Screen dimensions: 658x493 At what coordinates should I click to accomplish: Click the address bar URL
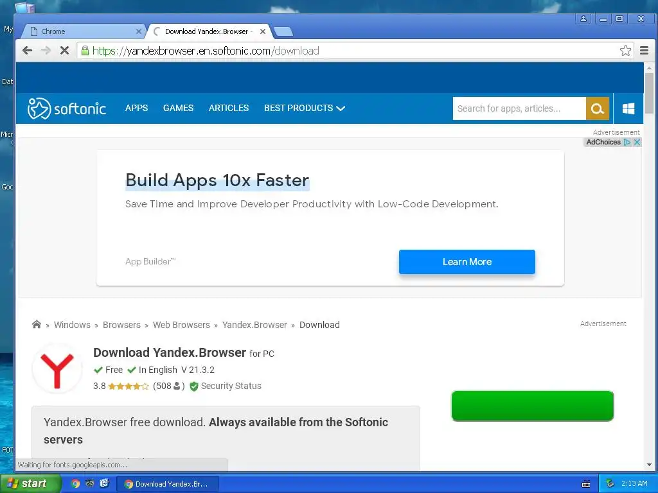[206, 51]
